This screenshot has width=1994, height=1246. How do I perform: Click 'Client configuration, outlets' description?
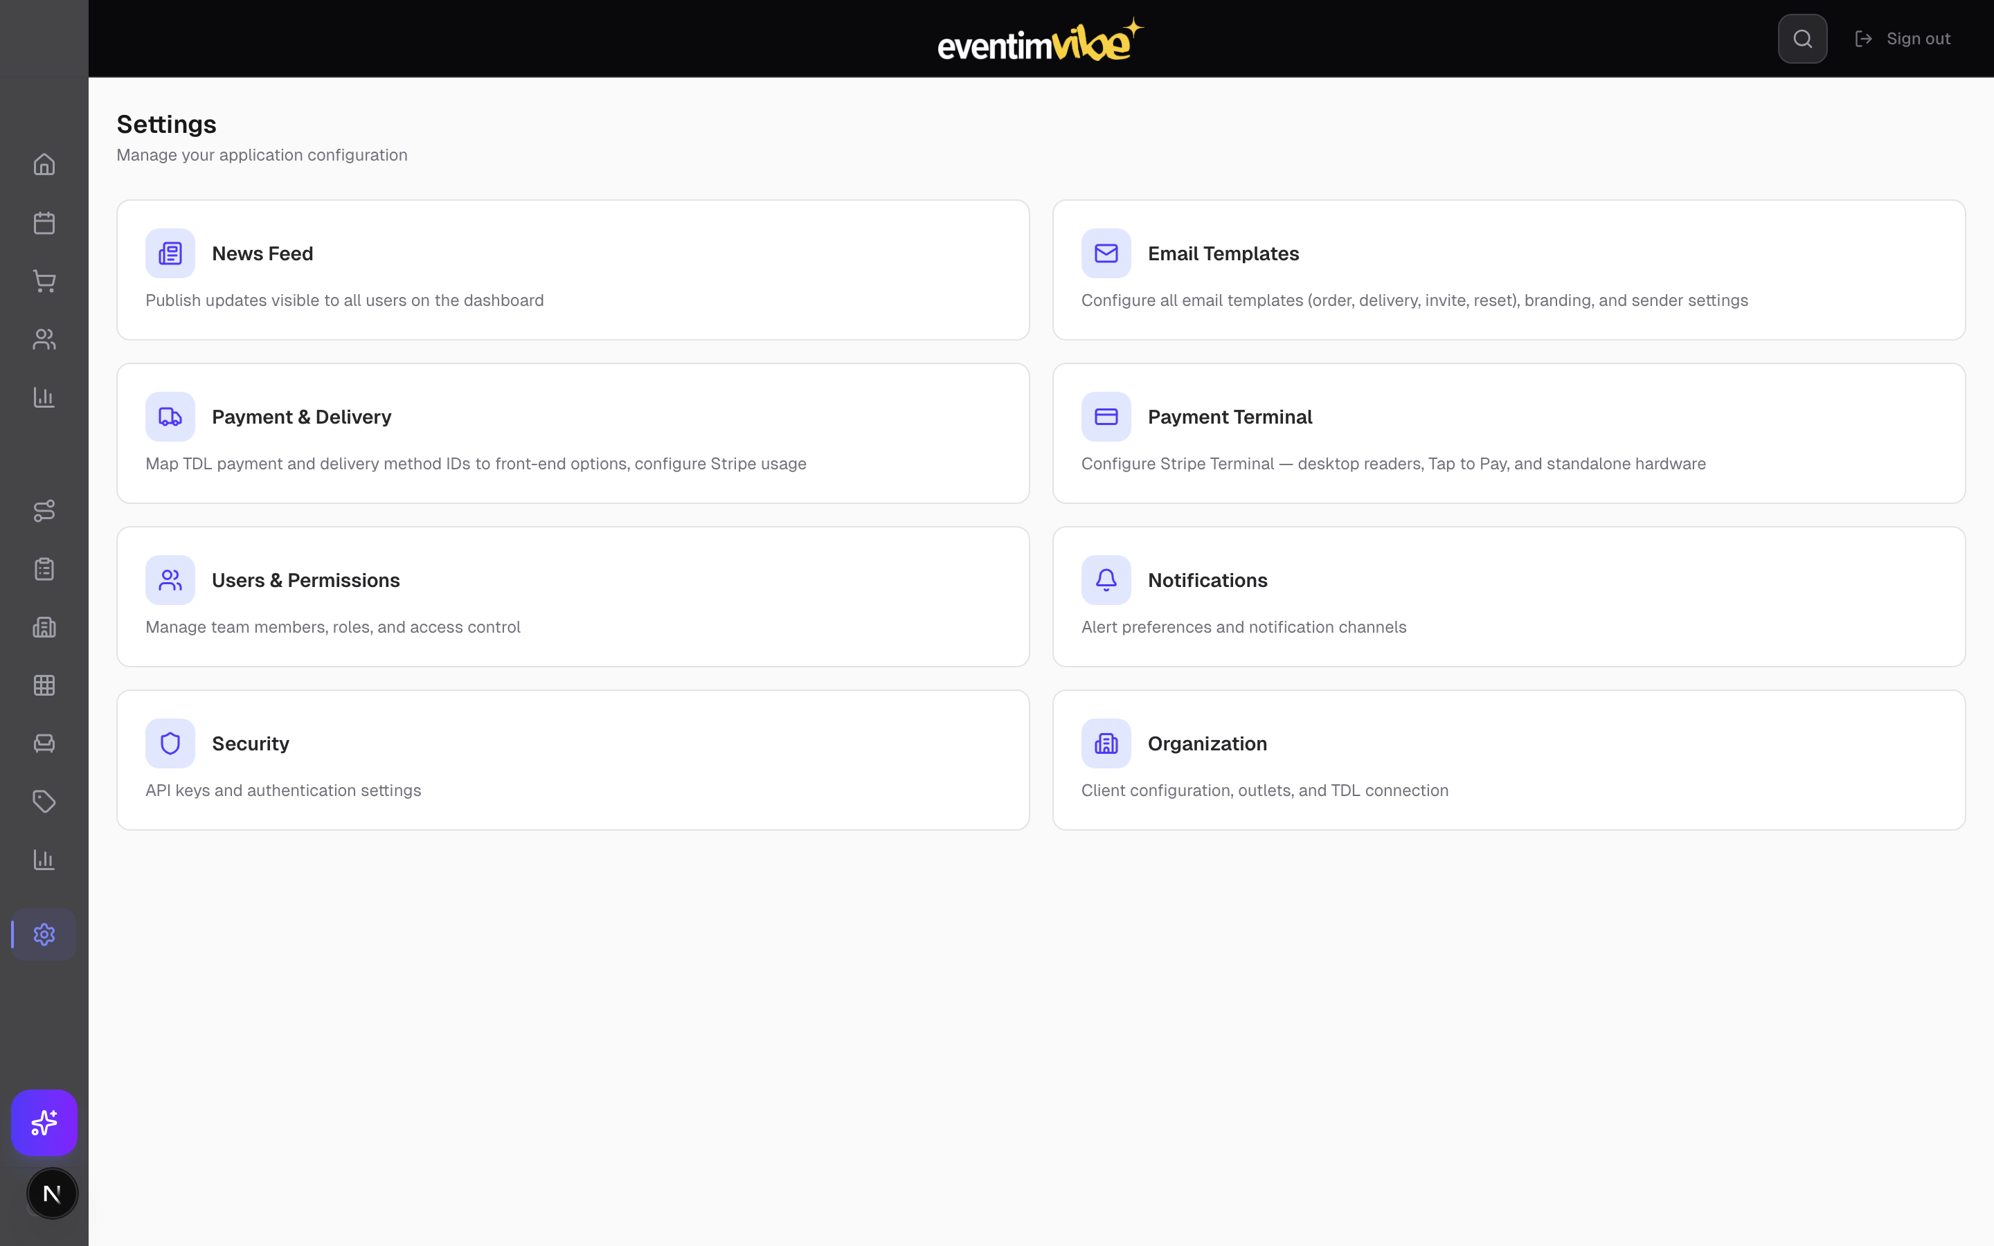click(1264, 791)
